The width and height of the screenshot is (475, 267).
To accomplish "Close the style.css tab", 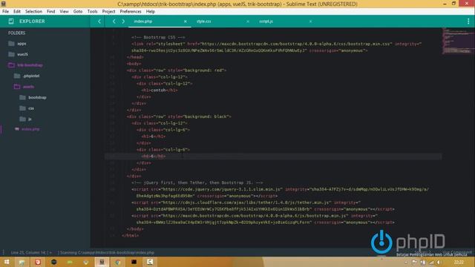I will click(247, 22).
